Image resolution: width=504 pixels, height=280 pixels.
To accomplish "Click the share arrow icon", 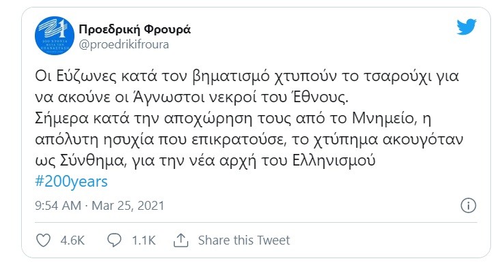I will pos(181,240).
